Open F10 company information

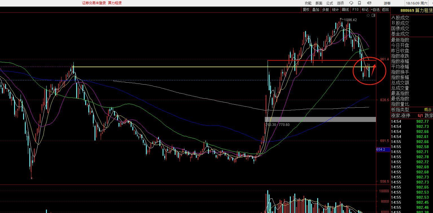355,10
